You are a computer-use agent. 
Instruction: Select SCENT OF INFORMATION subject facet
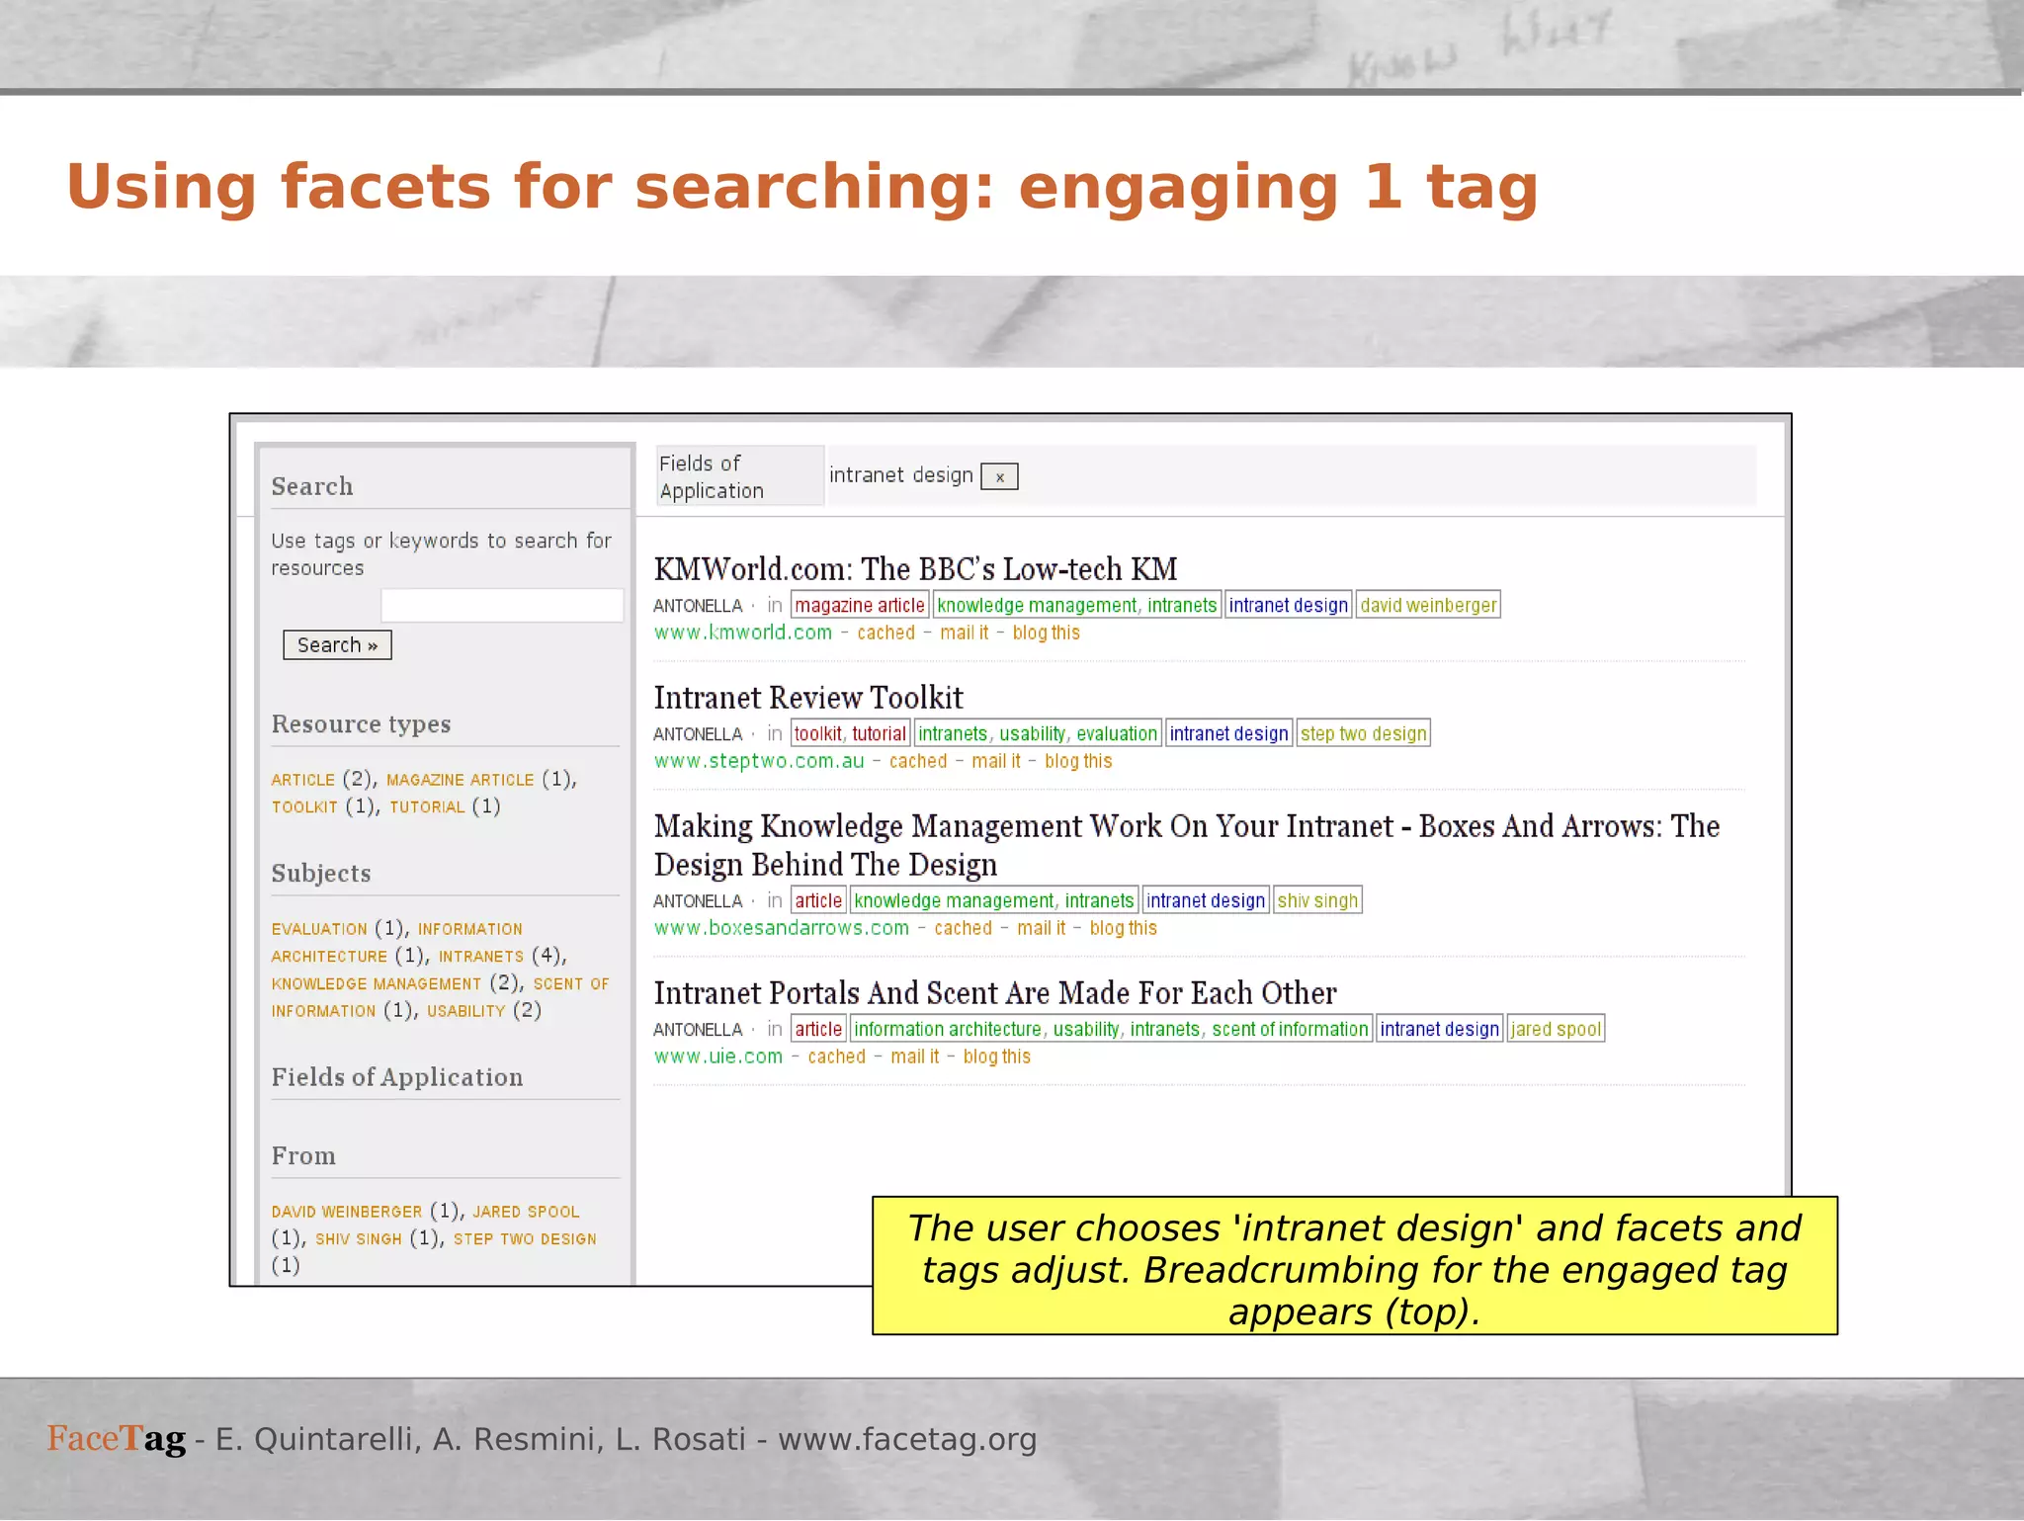441,997
